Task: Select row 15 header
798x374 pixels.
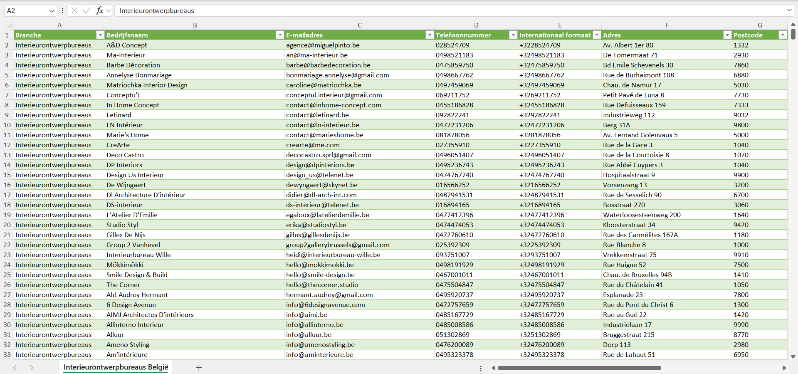Action: click(7, 175)
